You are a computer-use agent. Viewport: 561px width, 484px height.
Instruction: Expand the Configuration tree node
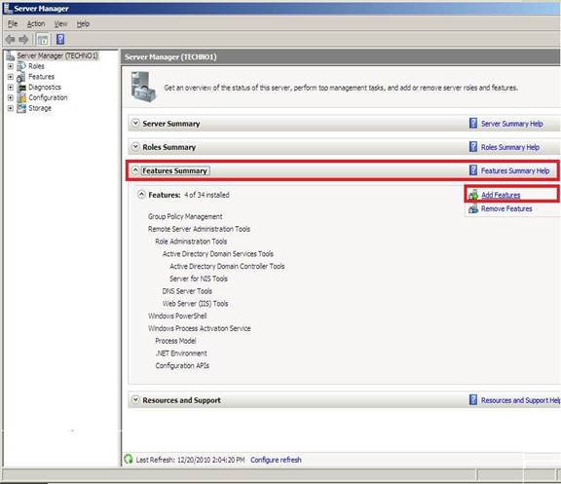click(11, 97)
